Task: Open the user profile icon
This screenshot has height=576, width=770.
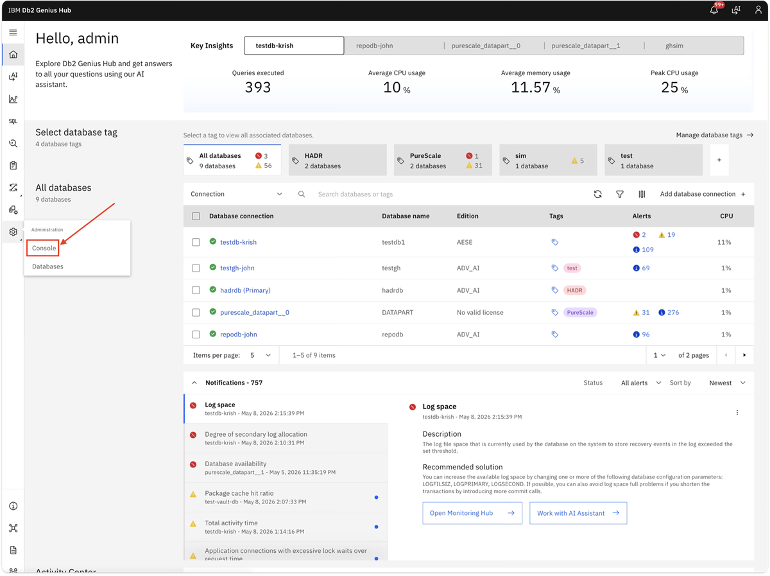Action: [x=758, y=10]
